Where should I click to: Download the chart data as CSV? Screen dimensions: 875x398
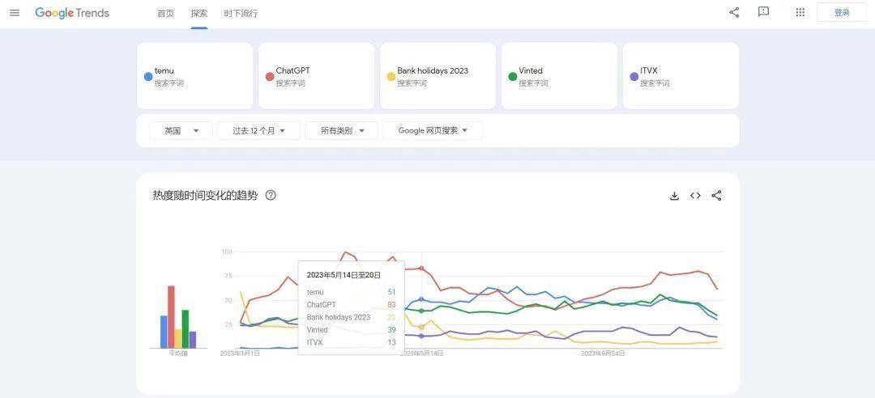[674, 196]
